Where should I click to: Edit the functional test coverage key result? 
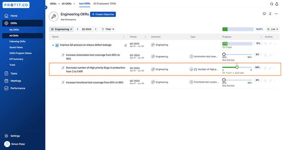tap(270, 81)
